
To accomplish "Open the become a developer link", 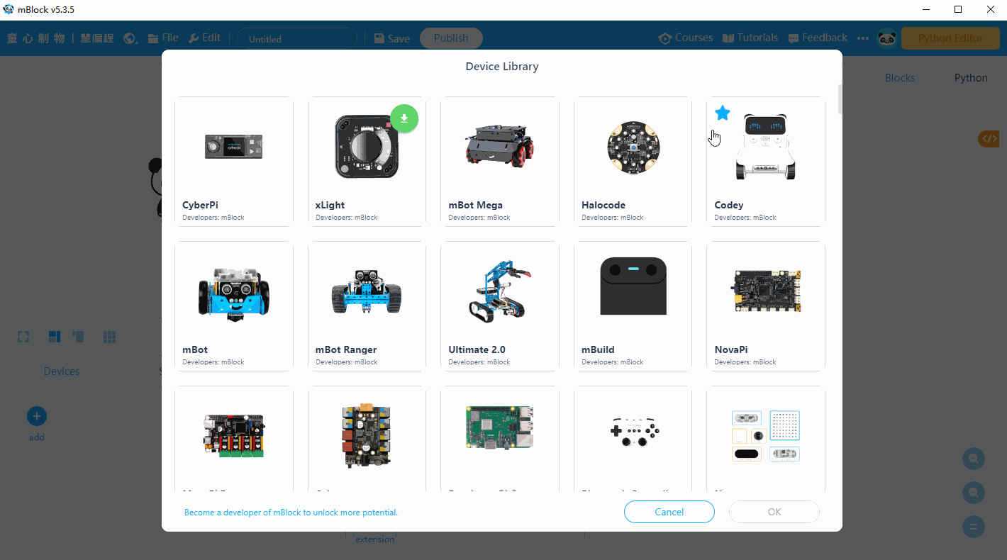I will tap(291, 512).
